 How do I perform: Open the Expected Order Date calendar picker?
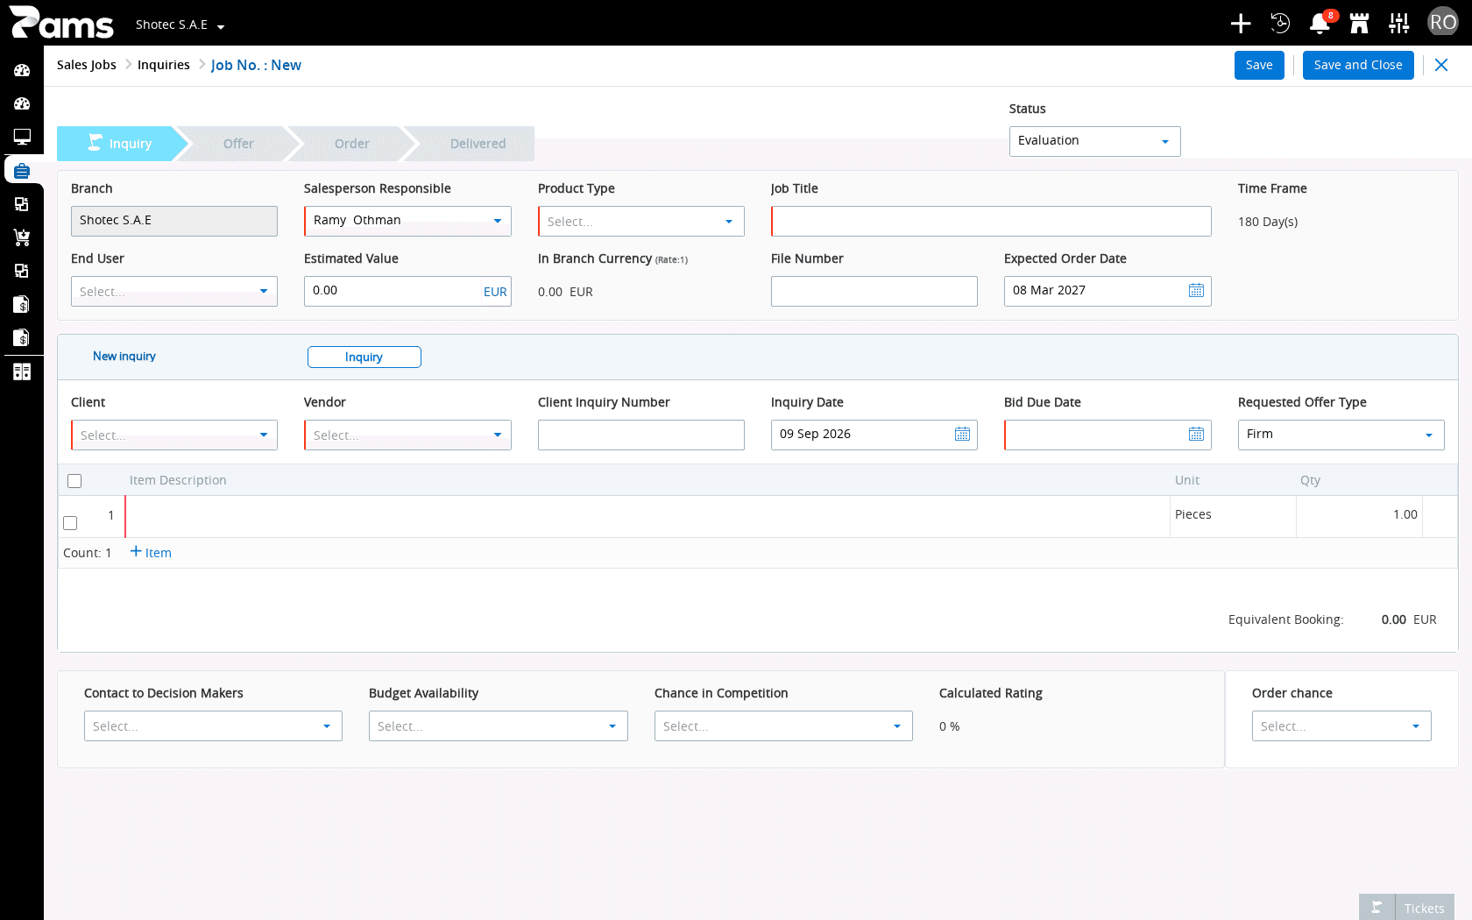[x=1196, y=290]
